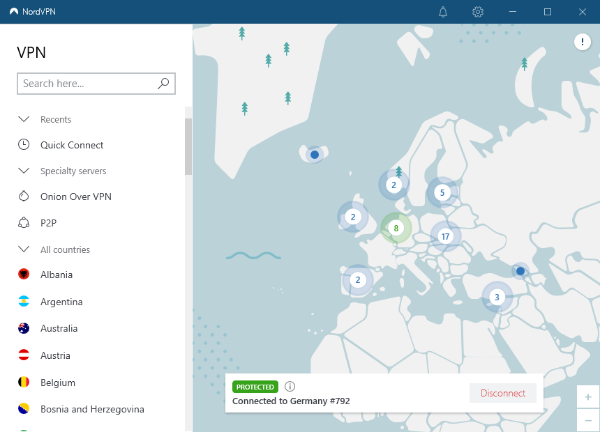The height and width of the screenshot is (432, 600).
Task: Select the map cluster showing 3
Action: 497,298
